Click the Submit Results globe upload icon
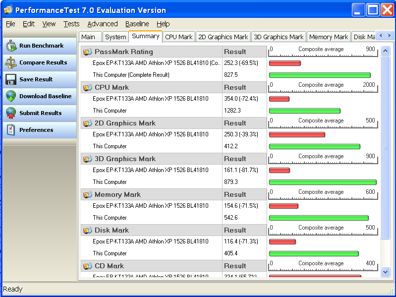 [x=11, y=113]
